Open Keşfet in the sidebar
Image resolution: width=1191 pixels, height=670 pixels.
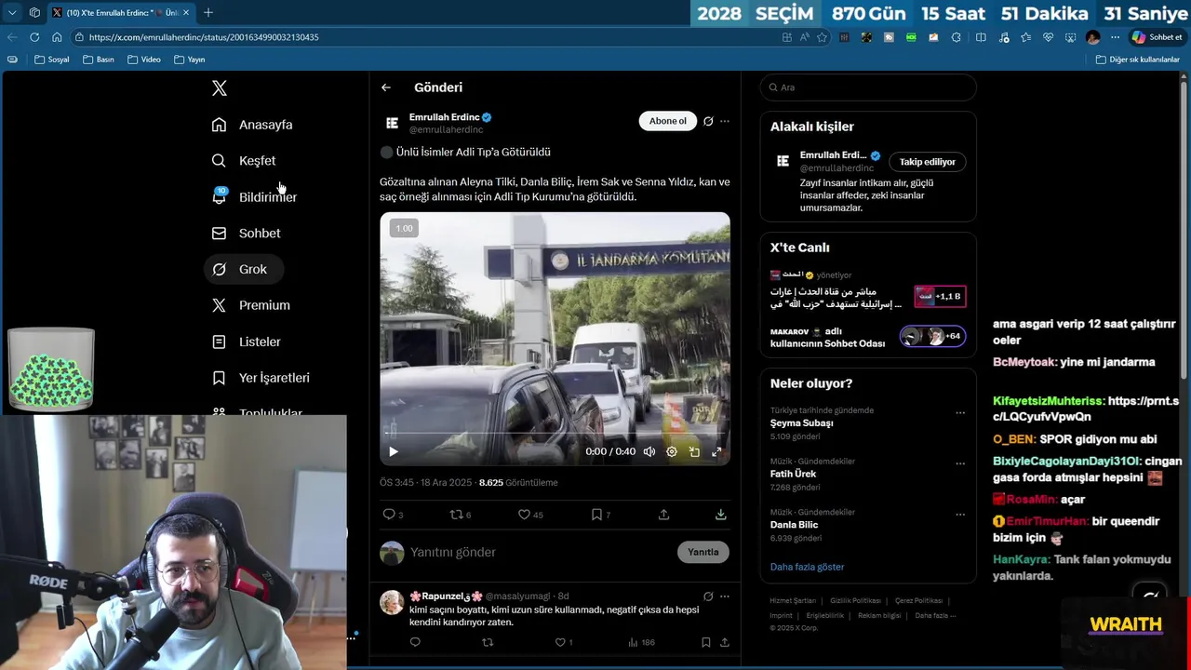tap(244, 161)
